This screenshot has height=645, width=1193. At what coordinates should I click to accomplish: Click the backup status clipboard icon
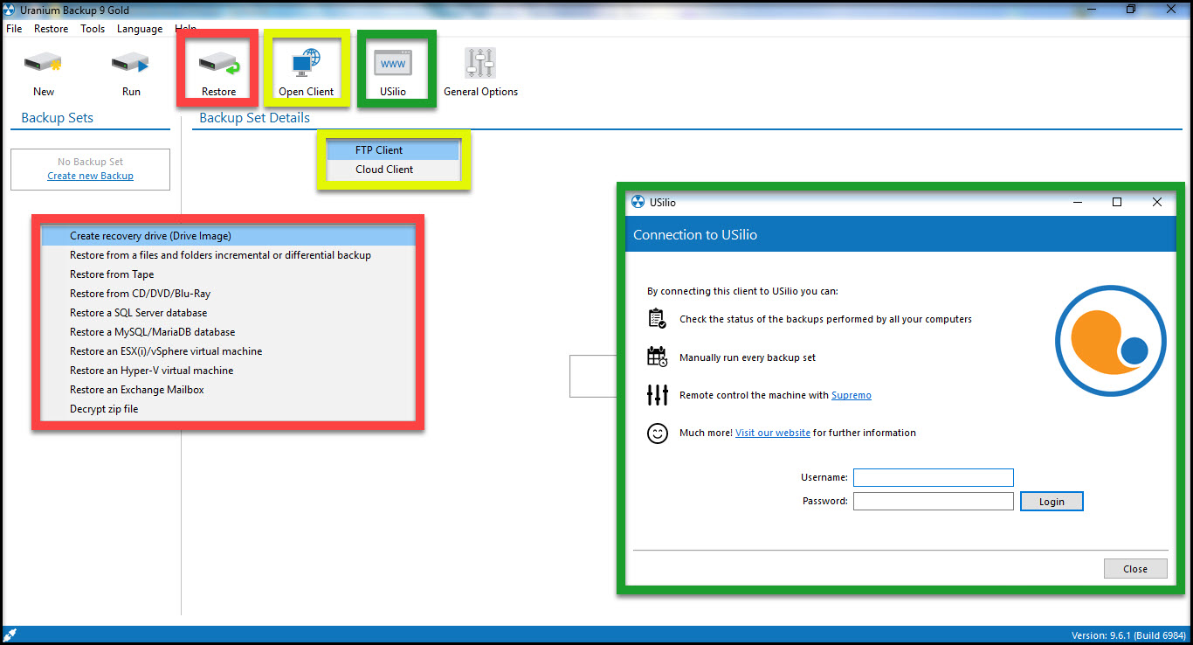click(657, 318)
